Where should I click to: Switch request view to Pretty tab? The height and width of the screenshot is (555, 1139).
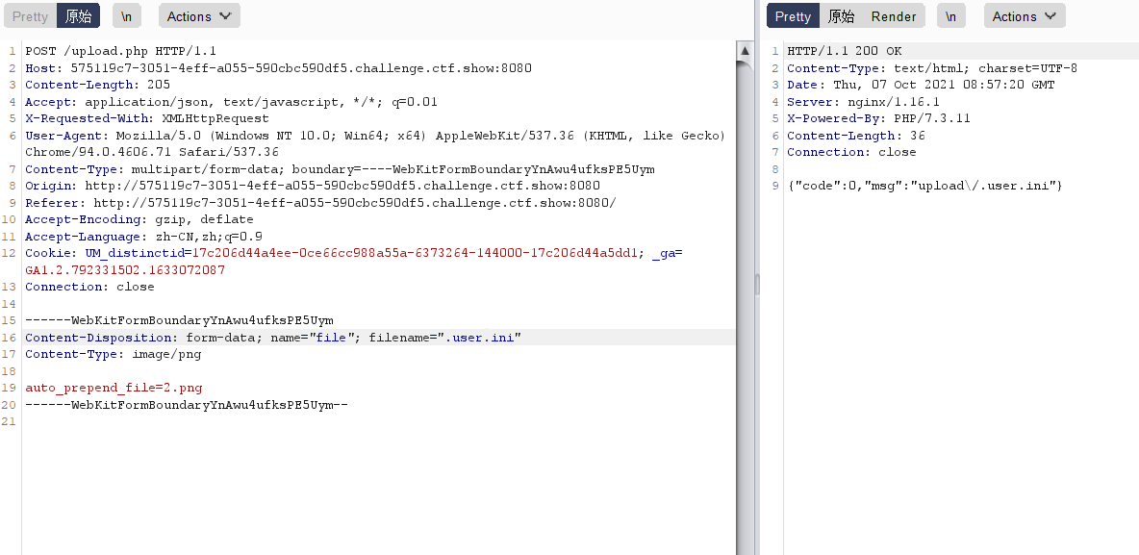(x=31, y=16)
